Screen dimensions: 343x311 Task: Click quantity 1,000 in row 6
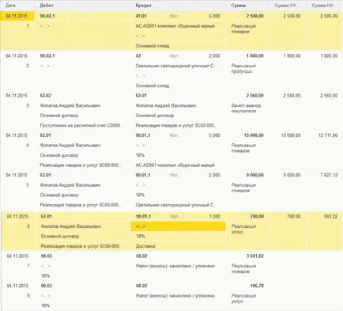[x=215, y=216]
